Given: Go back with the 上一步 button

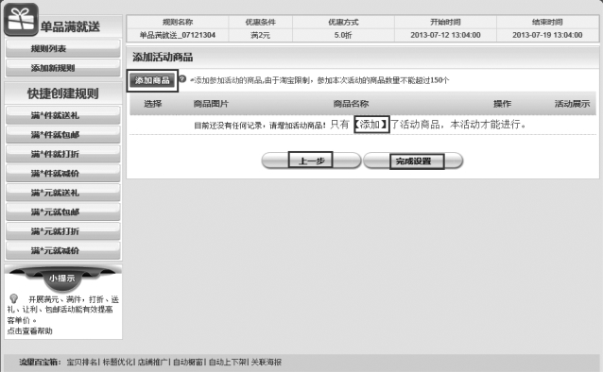Looking at the screenshot, I should (311, 161).
